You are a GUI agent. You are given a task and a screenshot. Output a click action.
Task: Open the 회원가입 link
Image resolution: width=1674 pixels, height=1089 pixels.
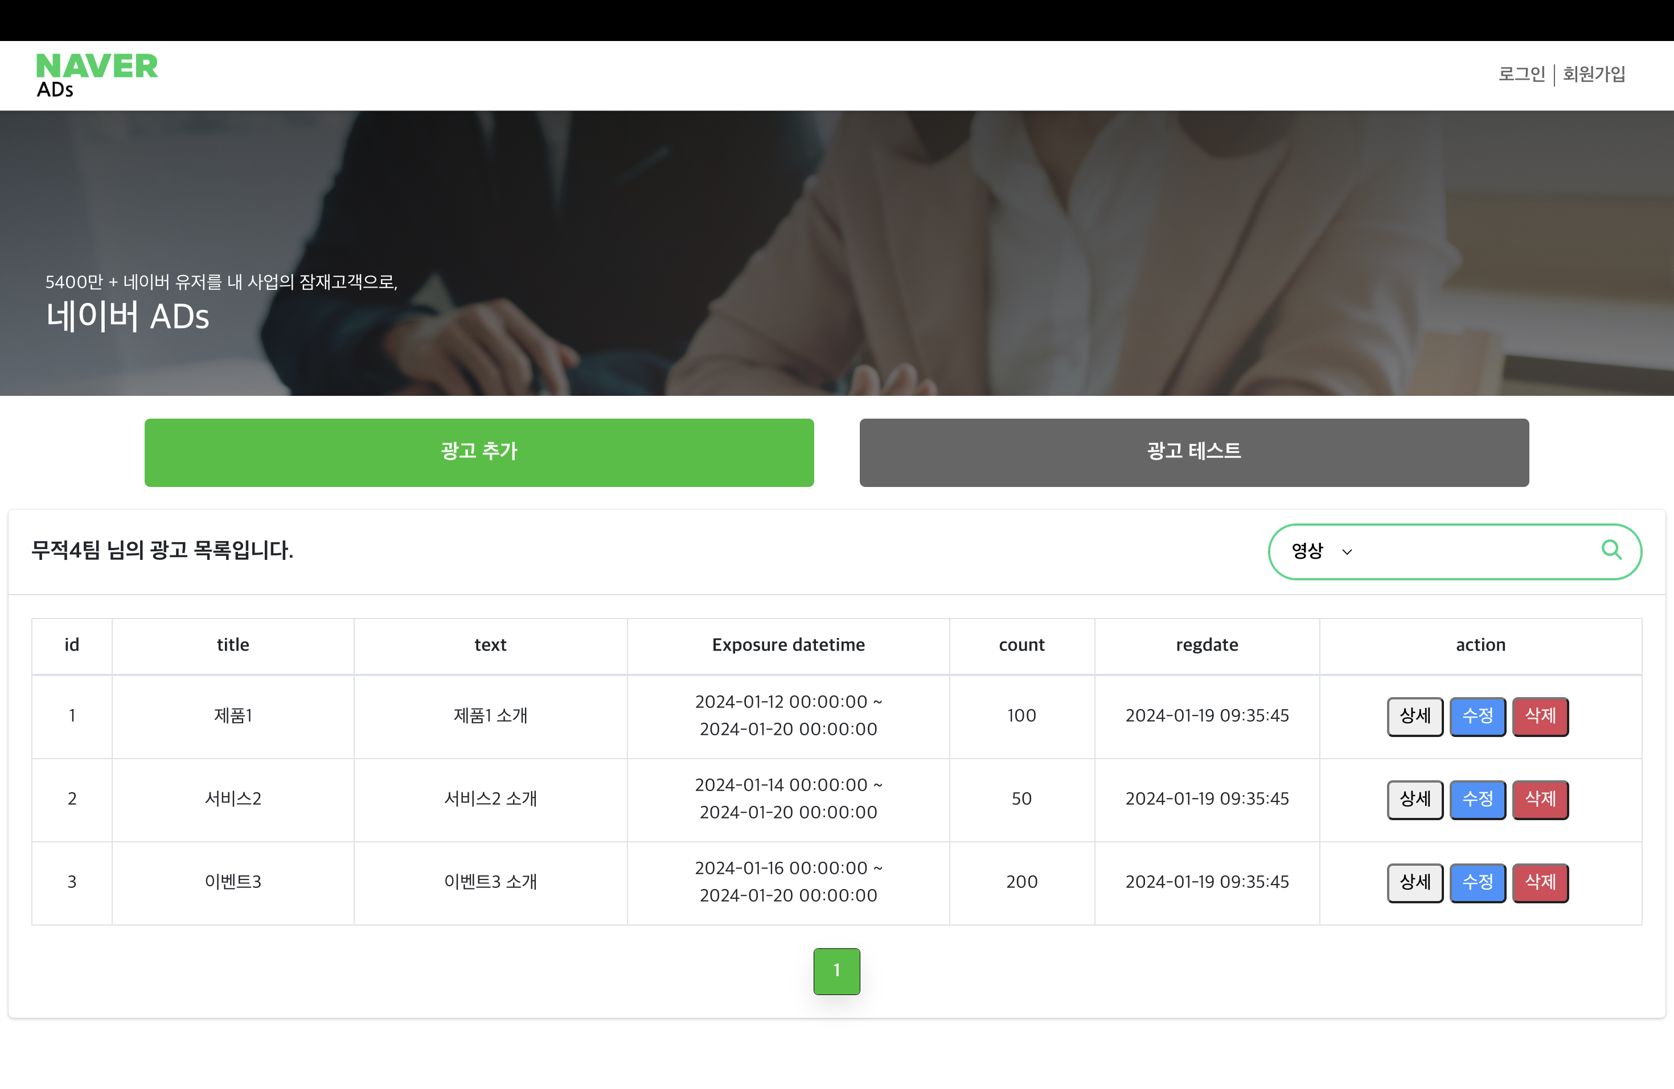coord(1594,74)
